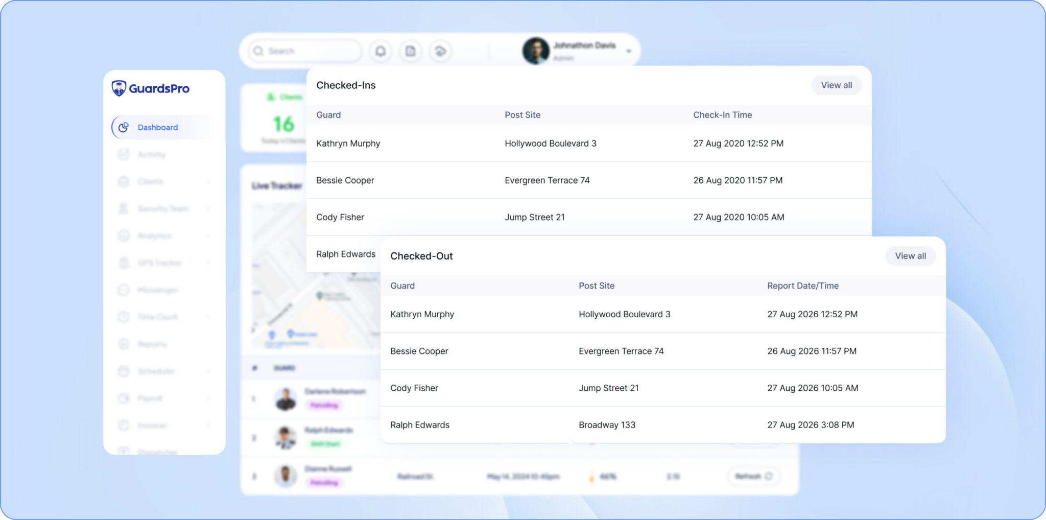Click the notification bell icon
The height and width of the screenshot is (520, 1046).
[381, 51]
